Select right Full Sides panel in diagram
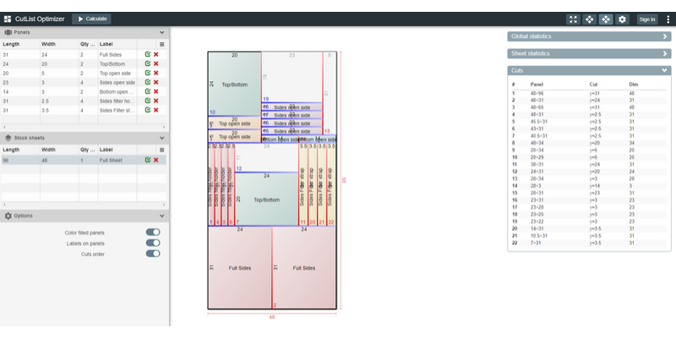 (x=304, y=268)
